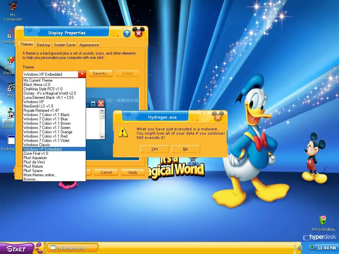339x254 pixels.
Task: Select Windows 7 Colors v1.1 Violet
Action: (x=54, y=141)
